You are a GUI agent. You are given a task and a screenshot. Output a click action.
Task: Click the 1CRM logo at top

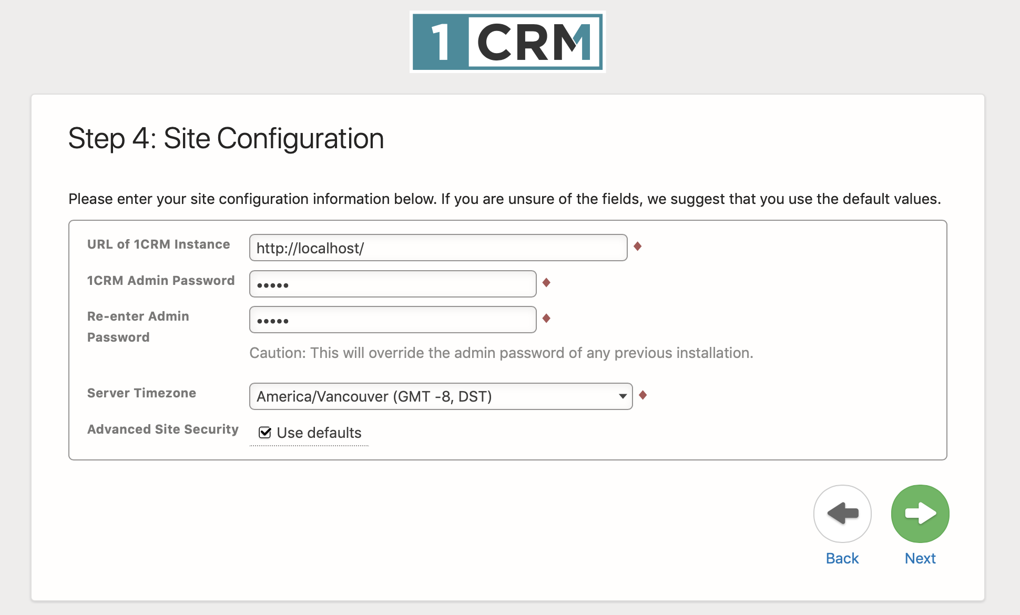[507, 42]
